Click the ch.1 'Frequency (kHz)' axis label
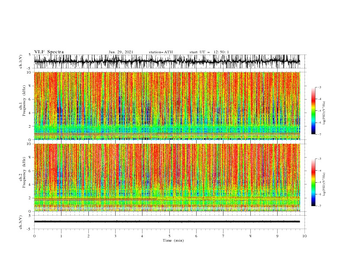The height and width of the screenshot is (265, 343). click(25, 100)
